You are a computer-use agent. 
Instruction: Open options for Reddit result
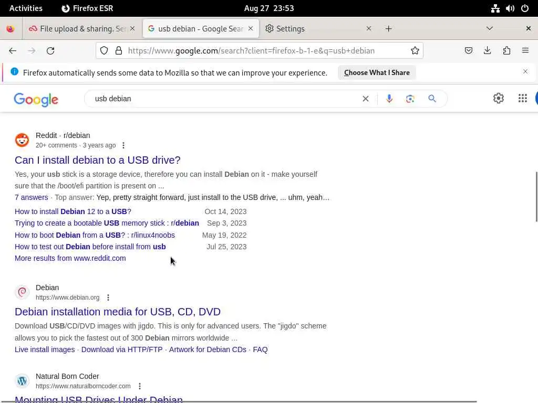click(123, 145)
